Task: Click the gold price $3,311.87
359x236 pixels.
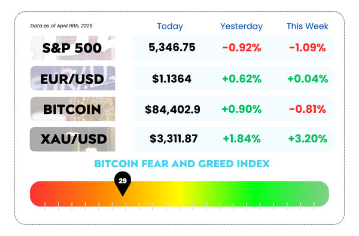Action: pos(174,139)
